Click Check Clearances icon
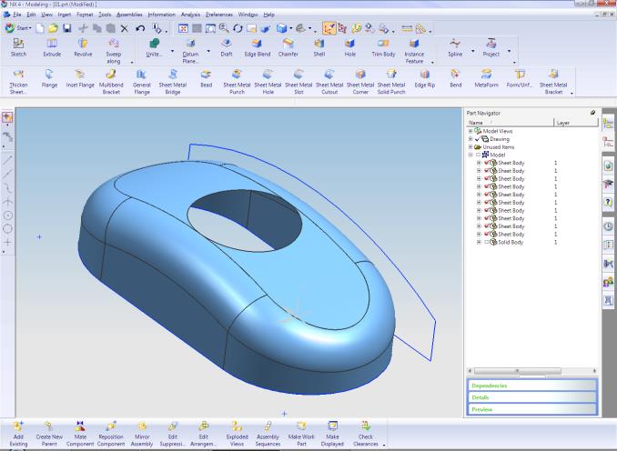 coord(366,434)
